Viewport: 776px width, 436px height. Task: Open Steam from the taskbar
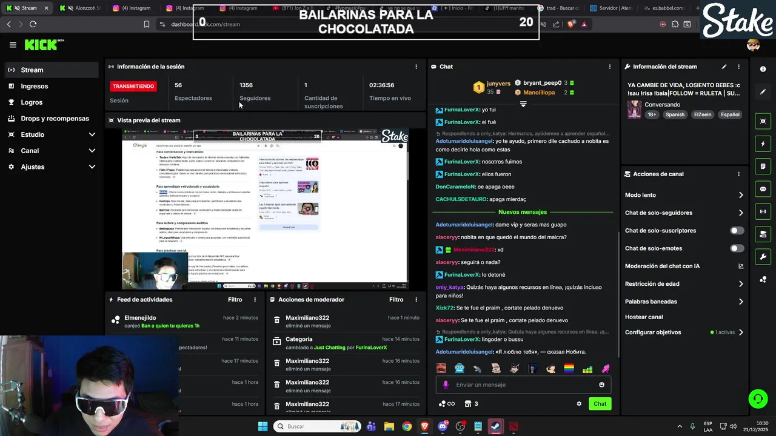tap(495, 426)
